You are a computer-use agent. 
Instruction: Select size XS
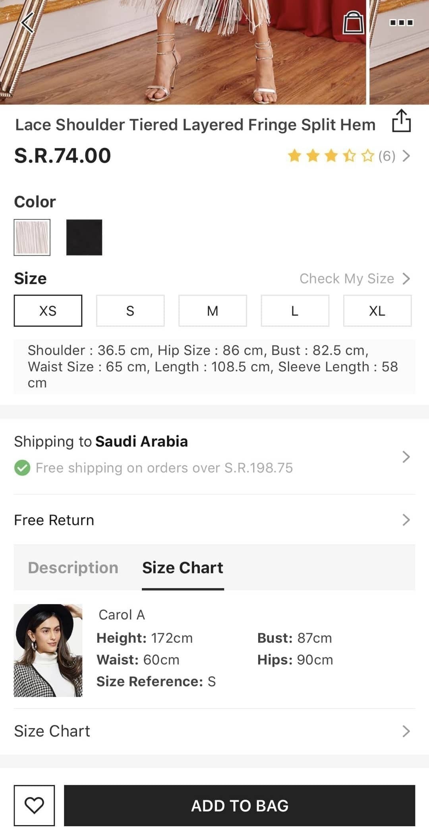[x=48, y=311]
